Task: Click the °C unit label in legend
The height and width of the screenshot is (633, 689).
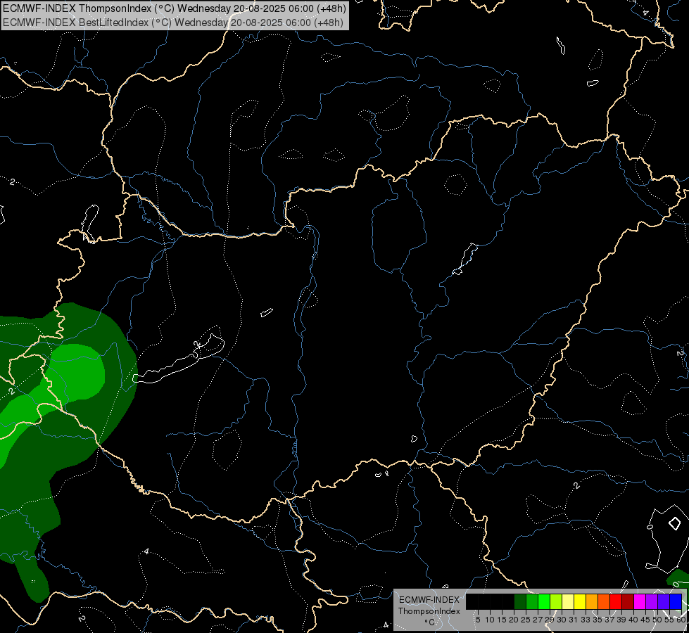Action: [430, 622]
